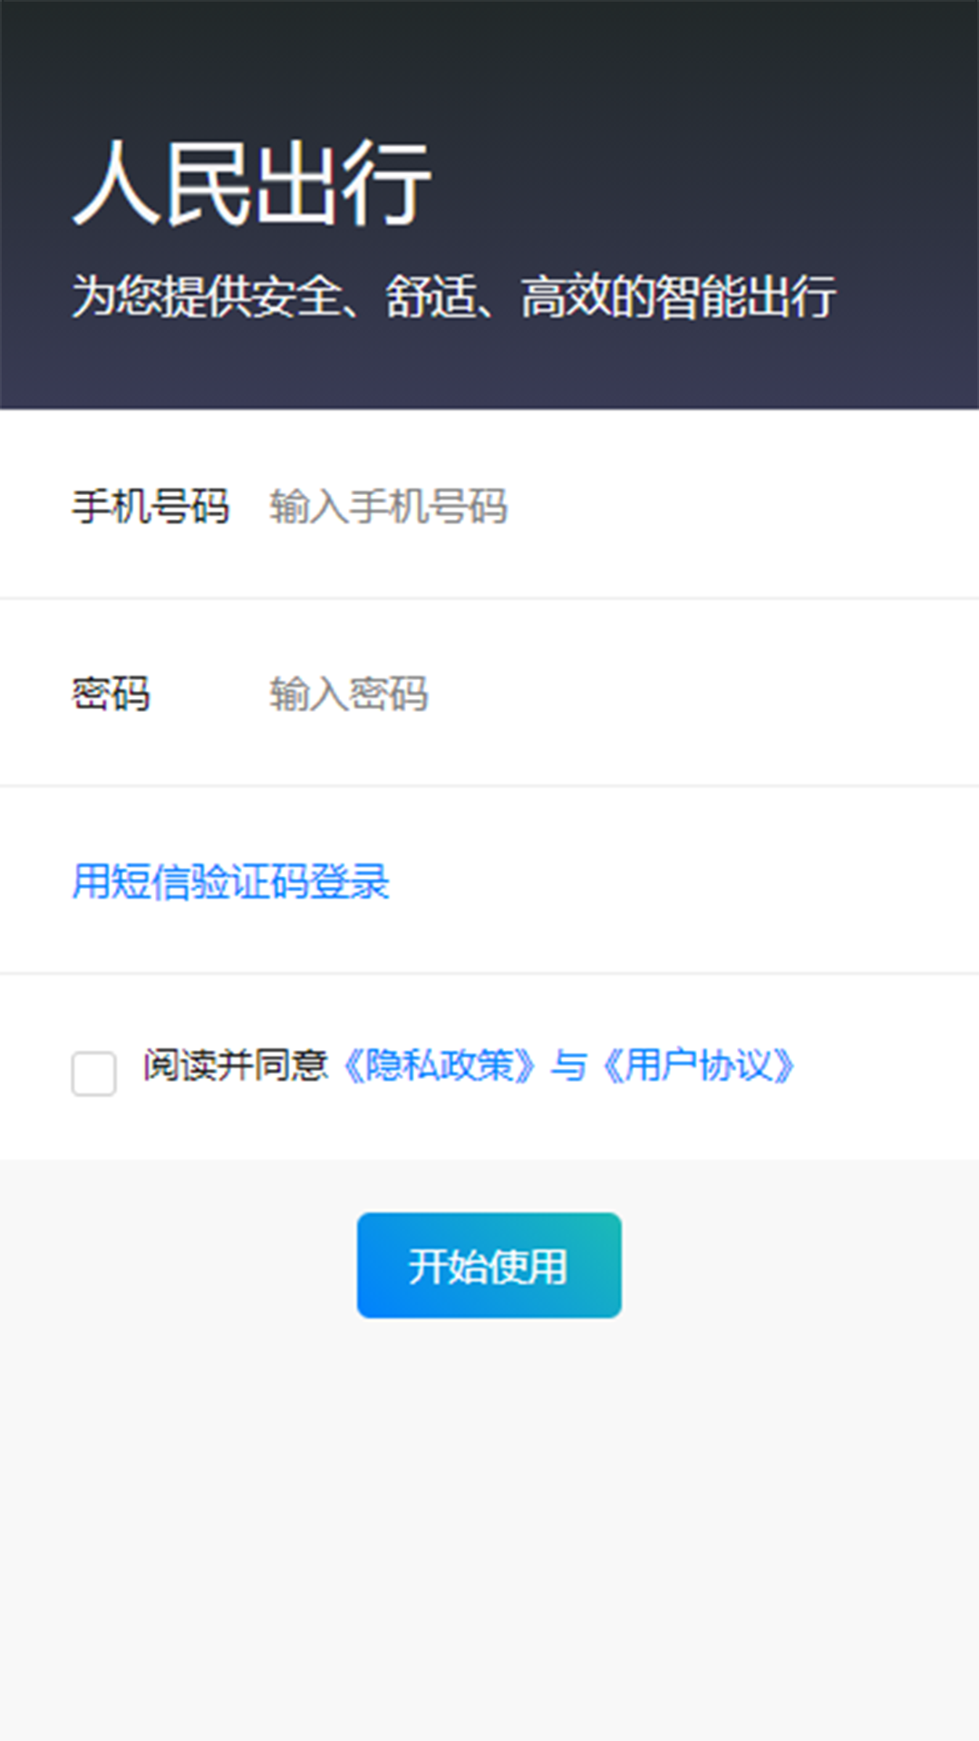Tap the tagline under 人民出行
The width and height of the screenshot is (979, 1741).
(x=453, y=297)
